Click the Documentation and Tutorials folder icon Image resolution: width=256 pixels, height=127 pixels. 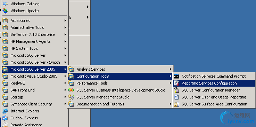click(71, 104)
